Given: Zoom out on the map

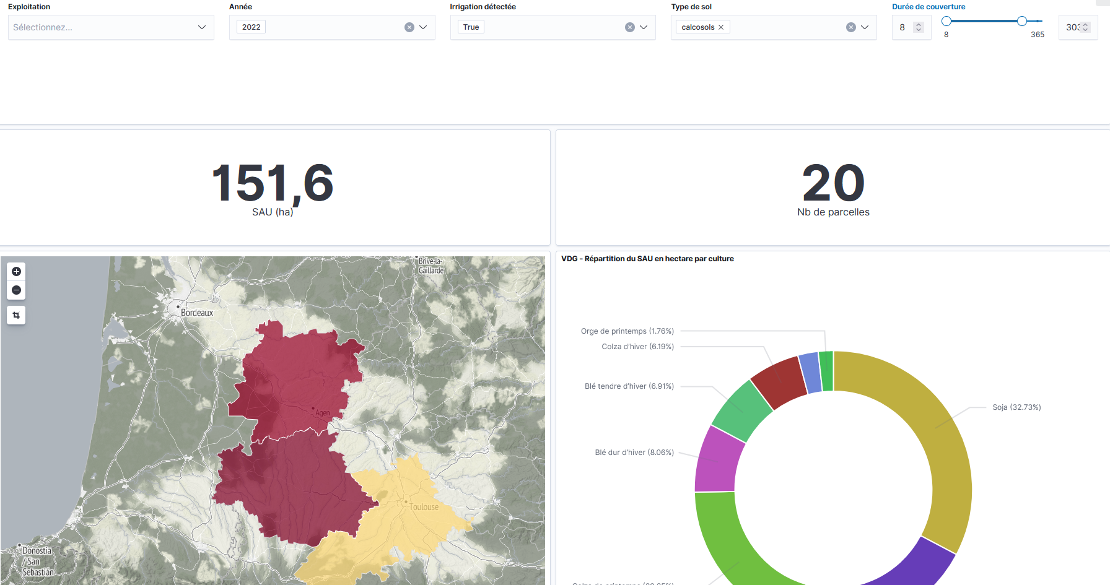Looking at the screenshot, I should tap(16, 290).
